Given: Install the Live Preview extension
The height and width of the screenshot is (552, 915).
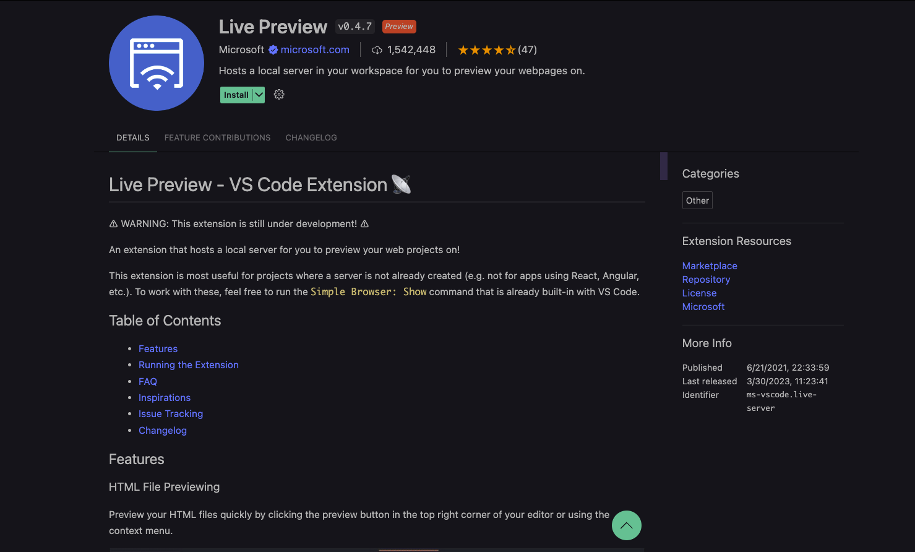Looking at the screenshot, I should click(235, 94).
